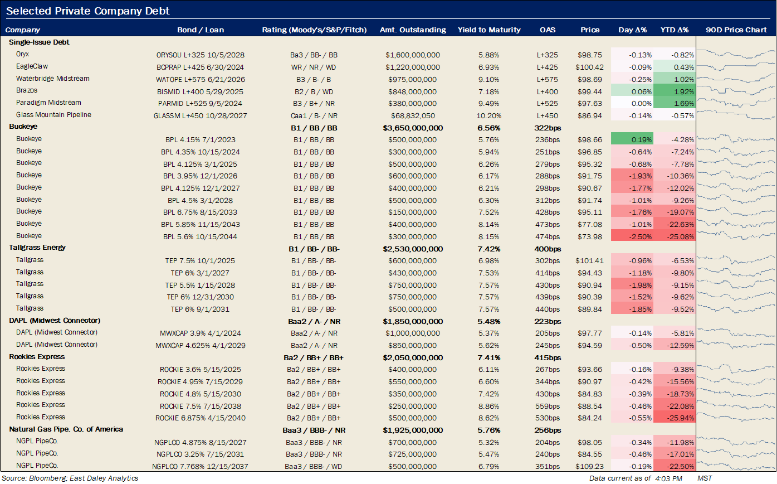Image resolution: width=777 pixels, height=484 pixels.
Task: Click the -1.98% day change cell
Action: [632, 284]
